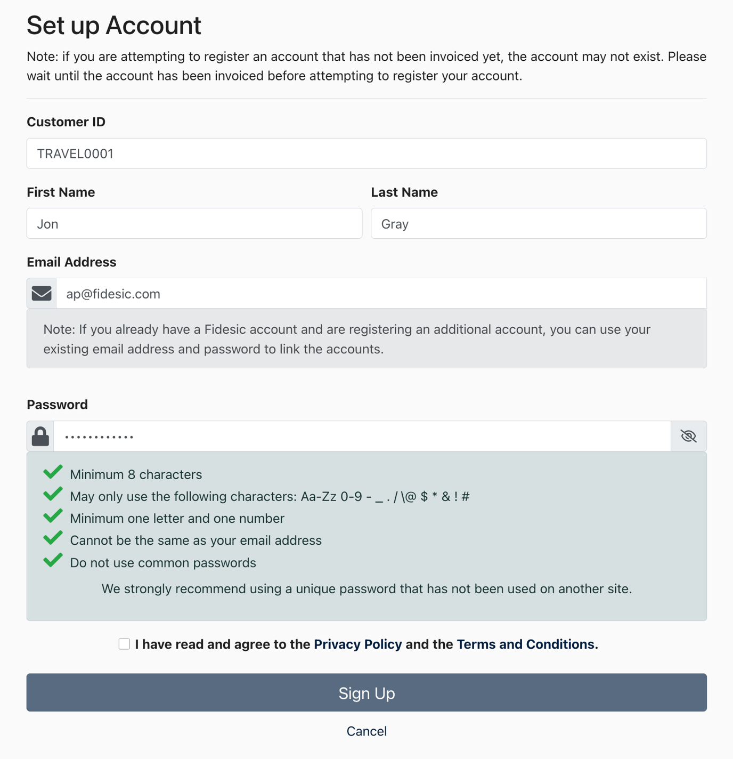Click the eye icon in the password field

[x=688, y=435]
